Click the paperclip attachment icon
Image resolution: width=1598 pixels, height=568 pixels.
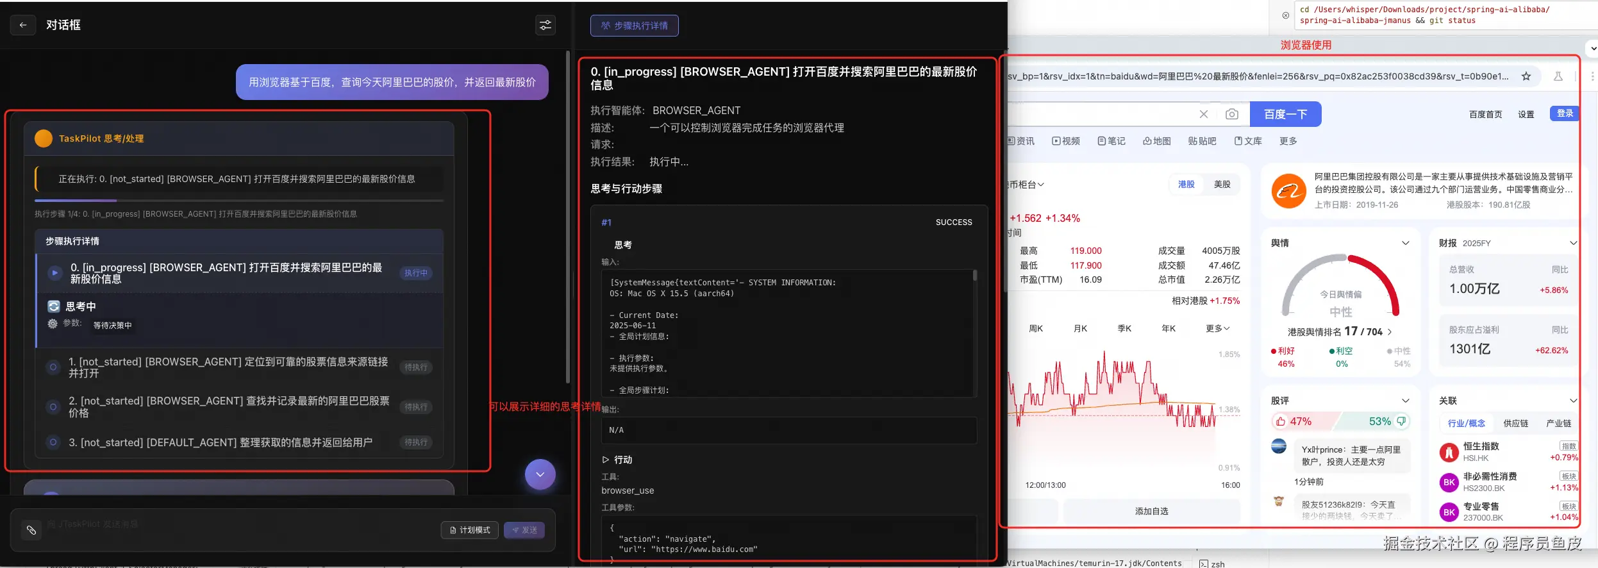[31, 530]
